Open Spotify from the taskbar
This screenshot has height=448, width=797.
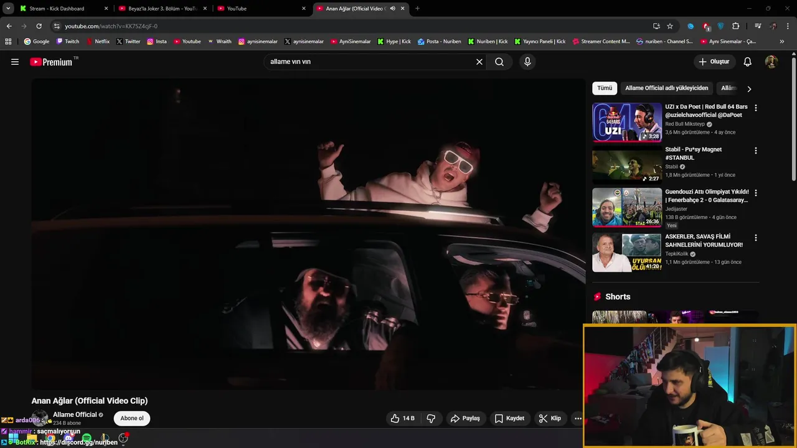click(x=87, y=439)
